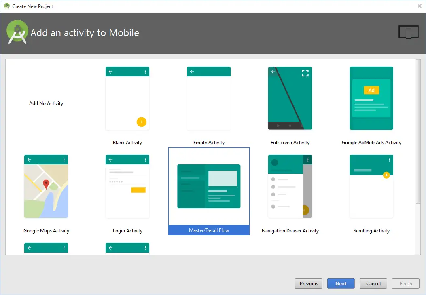
Task: Click the Master/Detail Flow template
Action: [209, 186]
